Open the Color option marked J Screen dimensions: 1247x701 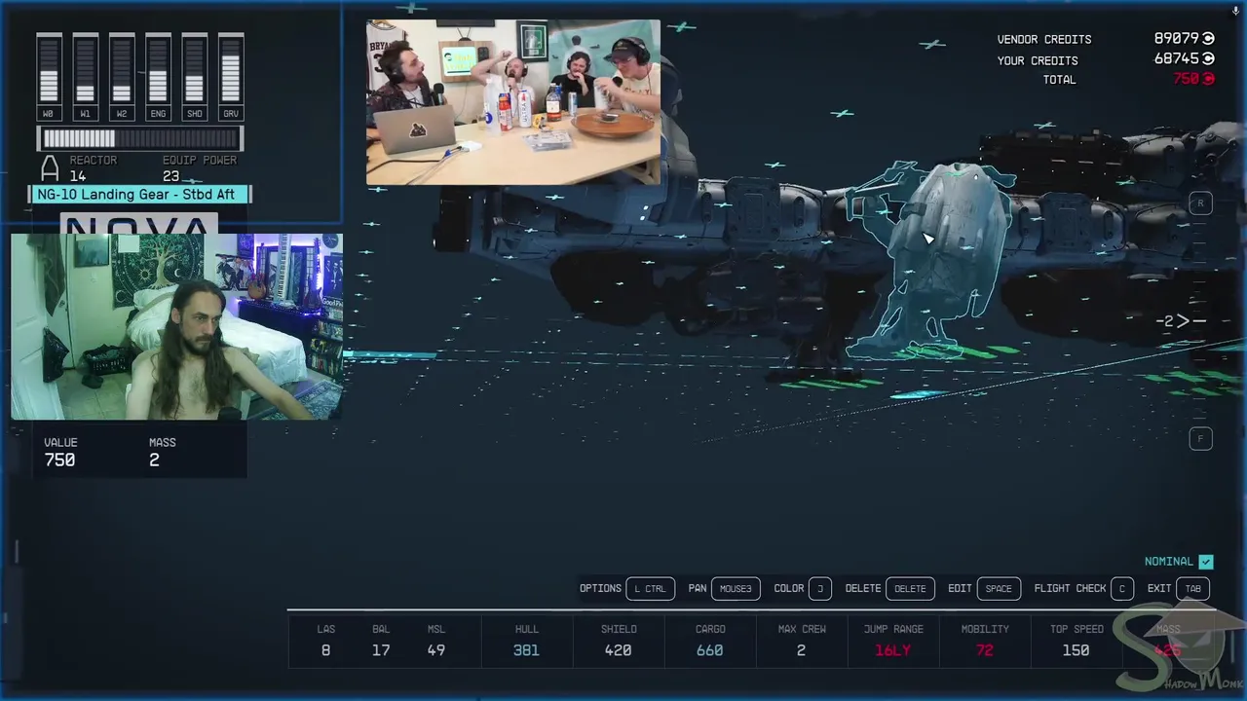point(820,588)
